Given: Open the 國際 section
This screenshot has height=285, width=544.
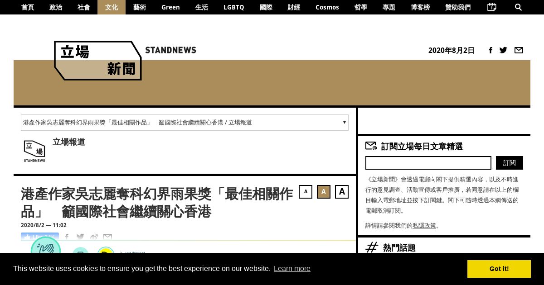Looking at the screenshot, I should pyautogui.click(x=266, y=7).
